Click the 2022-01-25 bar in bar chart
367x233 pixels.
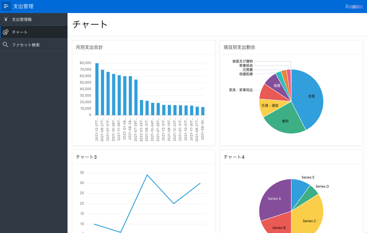coord(142,107)
